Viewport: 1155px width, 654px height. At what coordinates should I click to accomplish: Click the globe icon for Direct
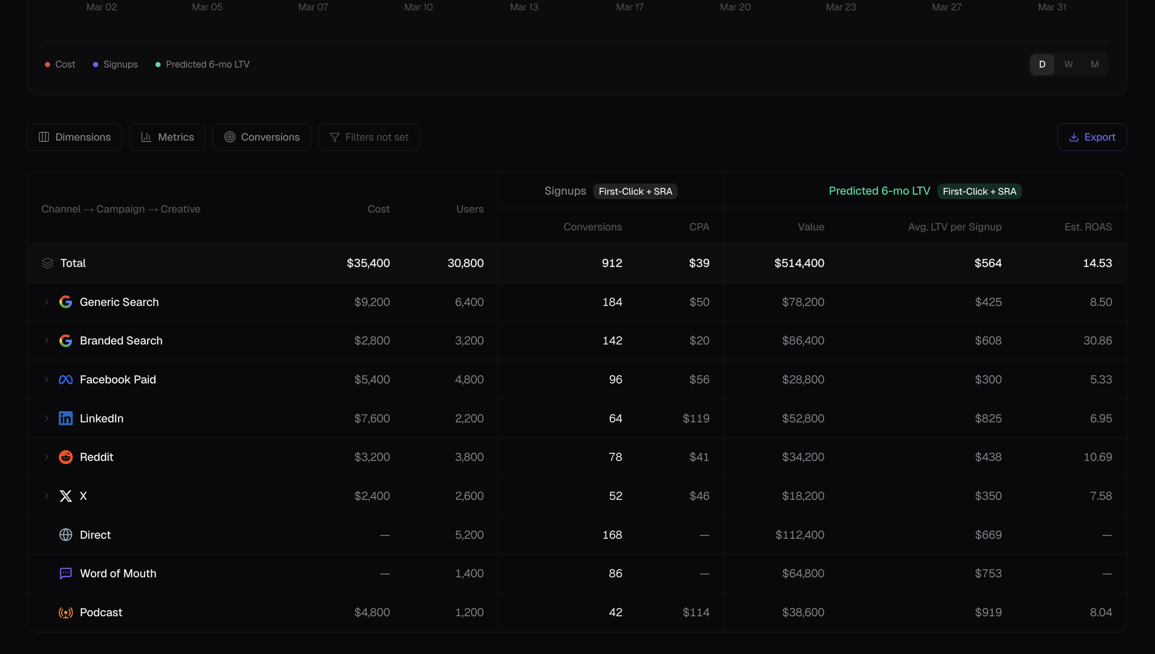click(66, 534)
